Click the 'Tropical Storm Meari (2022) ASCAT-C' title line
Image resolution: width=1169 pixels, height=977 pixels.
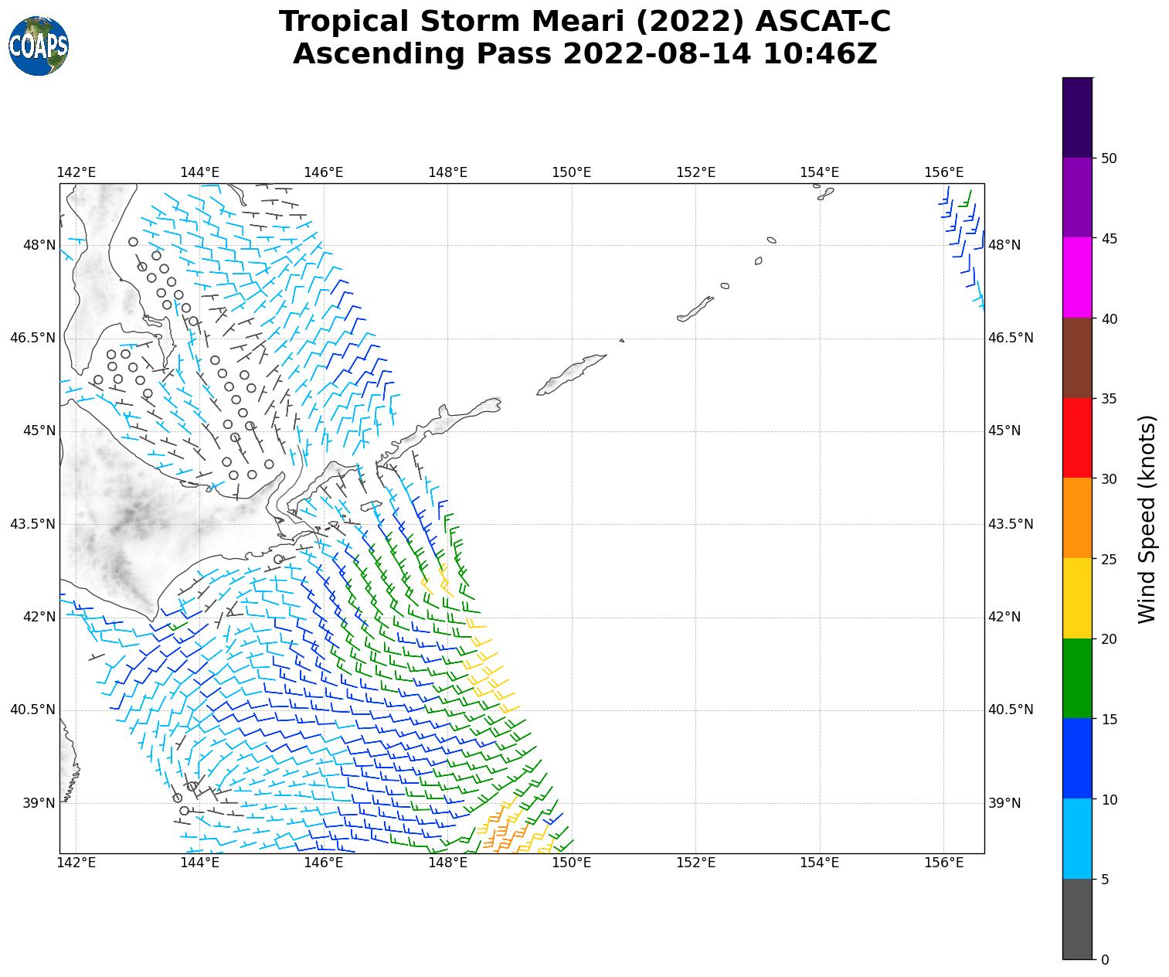[584, 22]
